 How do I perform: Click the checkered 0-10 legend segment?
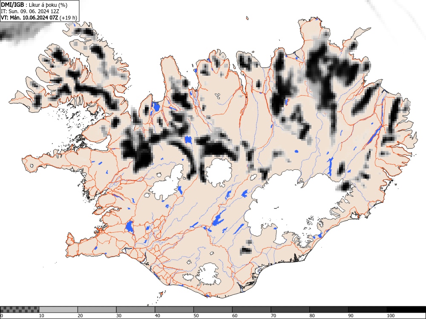(x=20, y=310)
